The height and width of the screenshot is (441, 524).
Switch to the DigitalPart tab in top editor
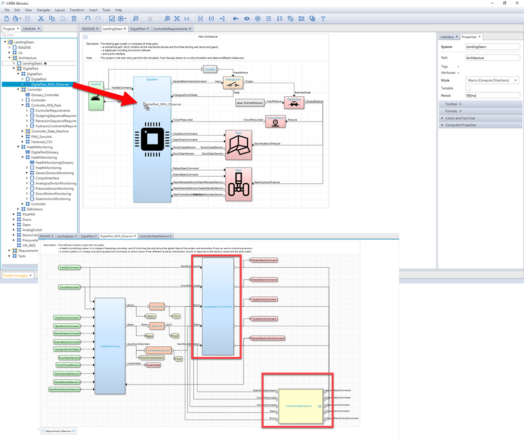pos(138,29)
